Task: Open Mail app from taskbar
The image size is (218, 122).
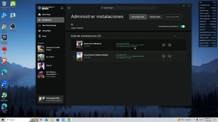Action: click(63, 120)
